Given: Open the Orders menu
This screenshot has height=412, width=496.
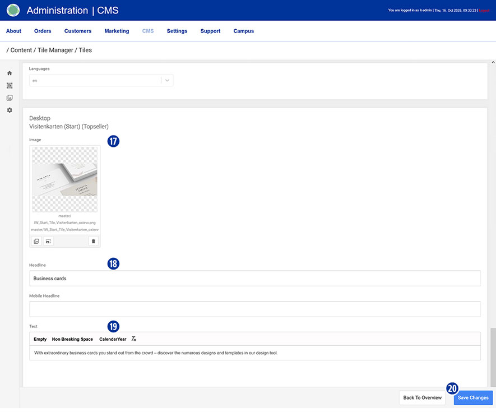Looking at the screenshot, I should pyautogui.click(x=43, y=31).
